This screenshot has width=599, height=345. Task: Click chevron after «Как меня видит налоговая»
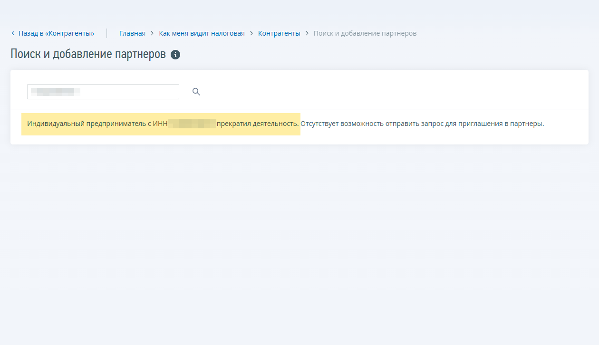tap(251, 33)
